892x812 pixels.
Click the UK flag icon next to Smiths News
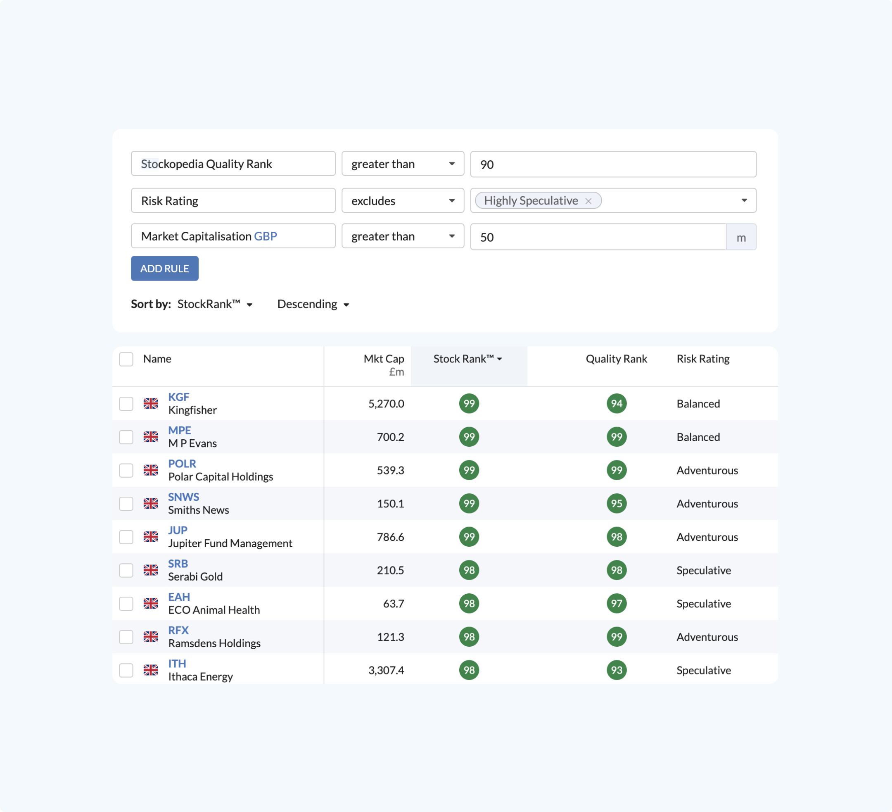click(x=151, y=503)
